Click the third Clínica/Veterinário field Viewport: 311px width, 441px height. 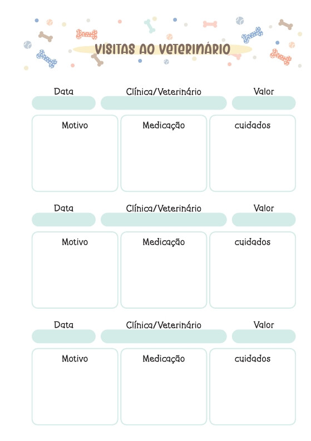164,336
